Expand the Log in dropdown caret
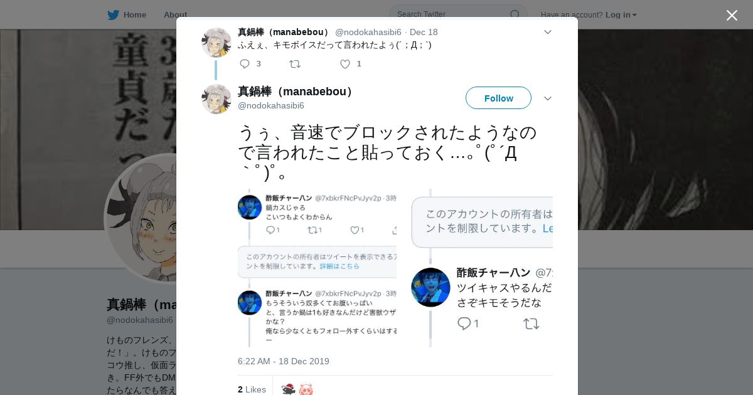 click(634, 15)
